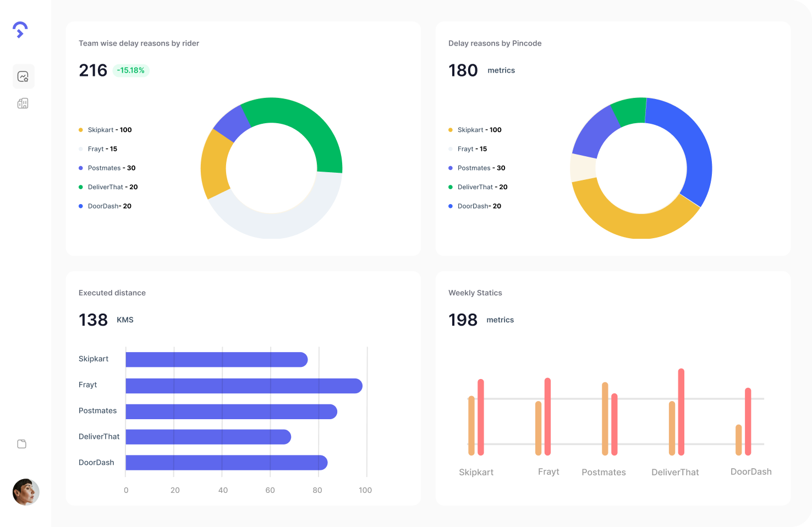Click the DeliverThat bar in Executed distance

(209, 437)
